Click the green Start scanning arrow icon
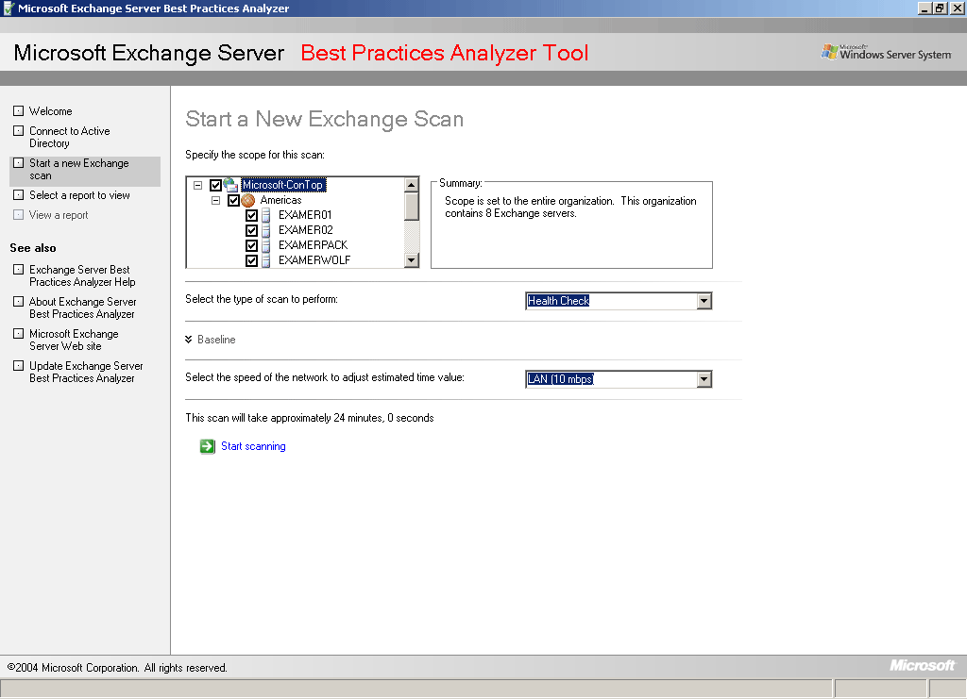 (x=208, y=446)
